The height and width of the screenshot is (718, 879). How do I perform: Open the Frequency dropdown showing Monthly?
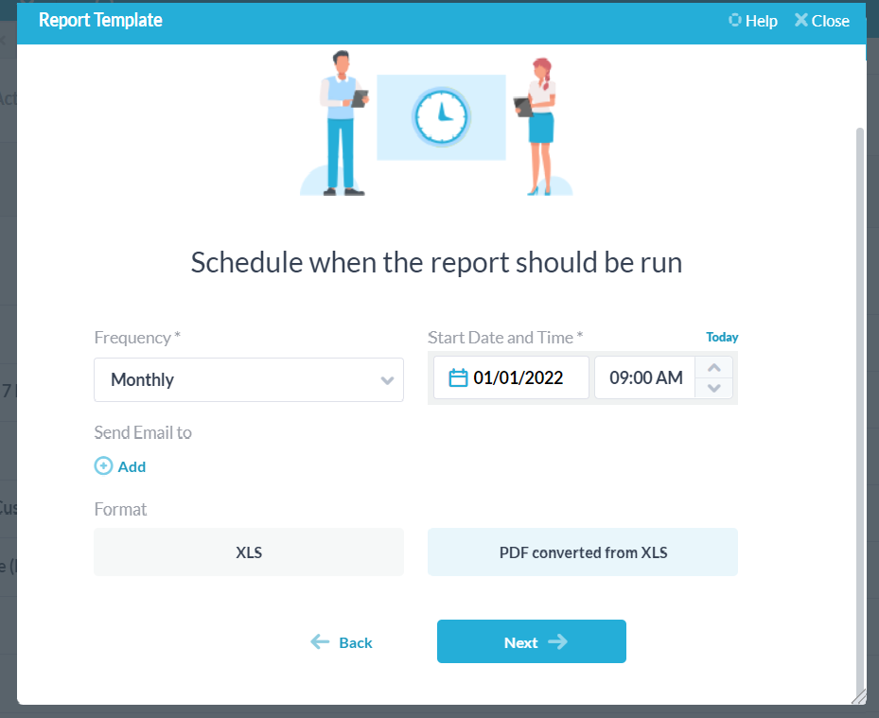tap(248, 379)
